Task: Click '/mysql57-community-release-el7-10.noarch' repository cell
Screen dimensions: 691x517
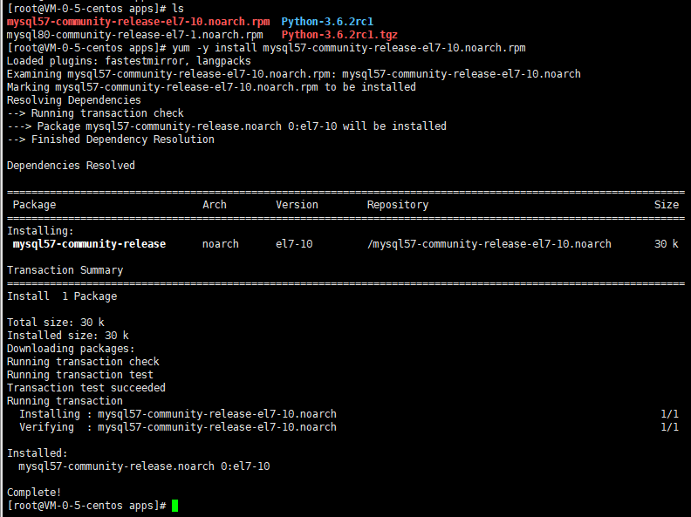Action: tap(489, 244)
